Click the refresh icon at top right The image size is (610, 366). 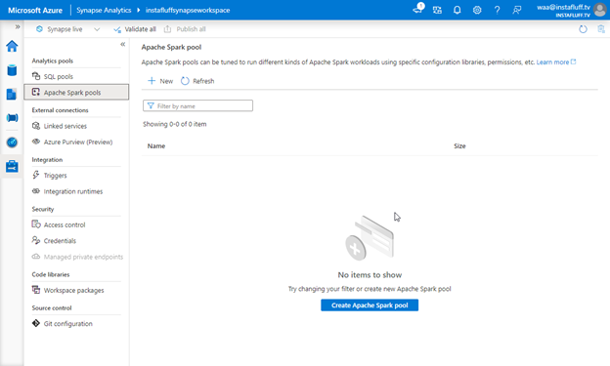(x=583, y=29)
